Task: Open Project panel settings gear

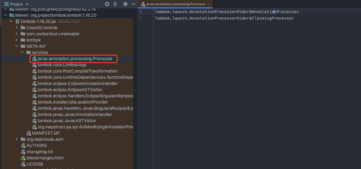Action: pos(125,4)
